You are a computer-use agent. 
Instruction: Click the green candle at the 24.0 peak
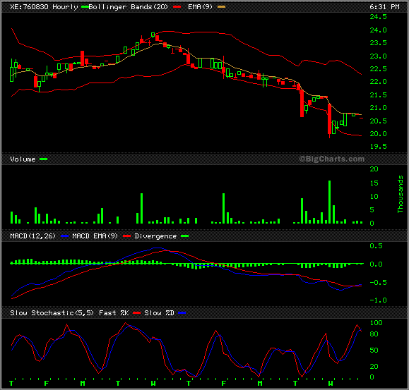[153, 35]
